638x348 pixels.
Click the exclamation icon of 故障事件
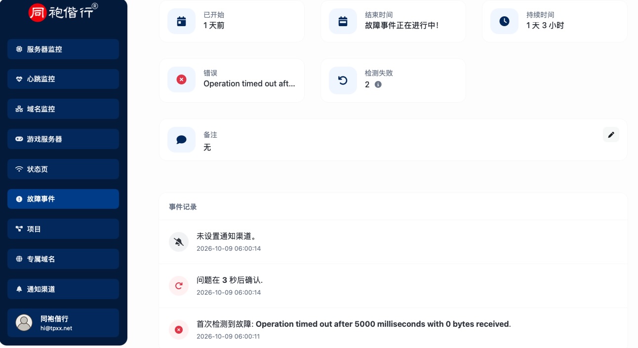pyautogui.click(x=19, y=199)
